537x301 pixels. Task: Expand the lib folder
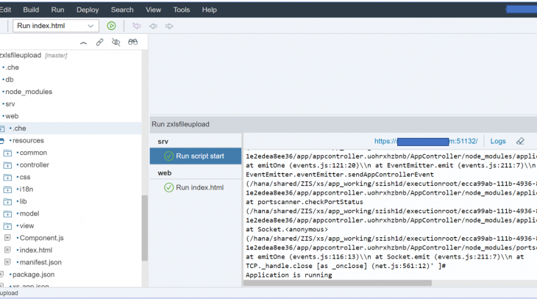[7, 202]
